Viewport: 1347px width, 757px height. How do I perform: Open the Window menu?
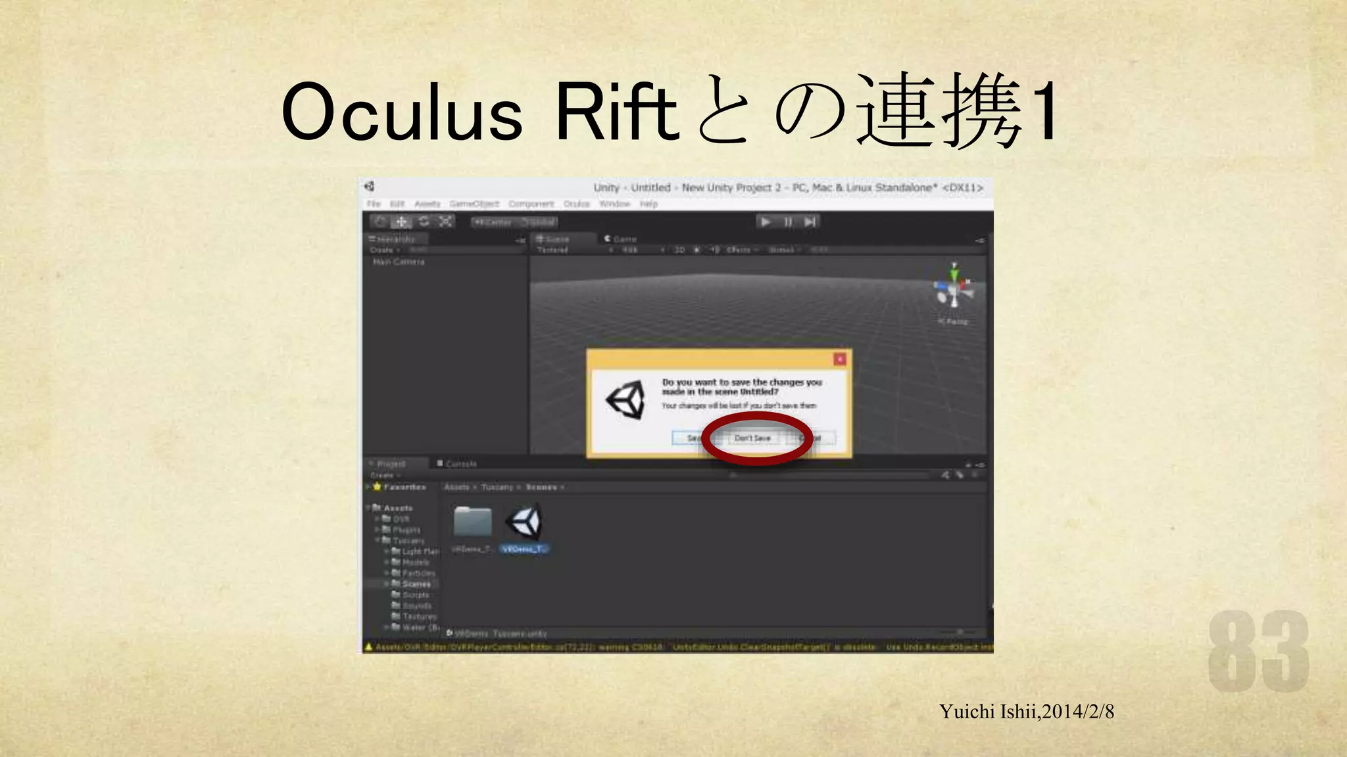coord(615,204)
